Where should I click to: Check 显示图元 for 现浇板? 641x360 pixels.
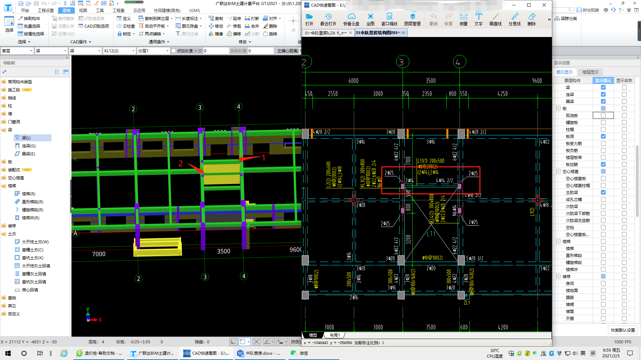[x=603, y=115]
